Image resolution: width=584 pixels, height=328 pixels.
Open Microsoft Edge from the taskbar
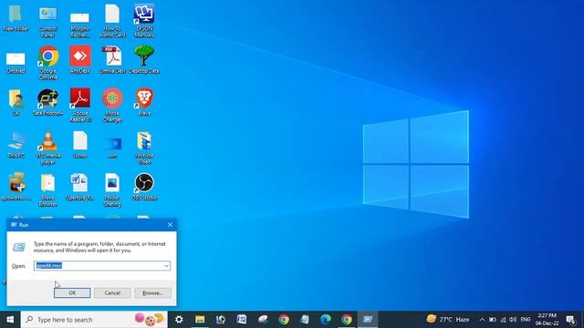[x=326, y=320]
